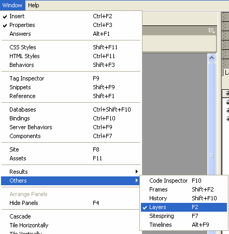Choose Answers from the Window menu
The height and width of the screenshot is (234, 229).
coord(71,34)
